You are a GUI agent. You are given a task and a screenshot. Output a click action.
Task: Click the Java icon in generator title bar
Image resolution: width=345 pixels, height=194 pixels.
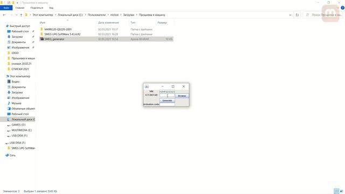tap(147, 86)
